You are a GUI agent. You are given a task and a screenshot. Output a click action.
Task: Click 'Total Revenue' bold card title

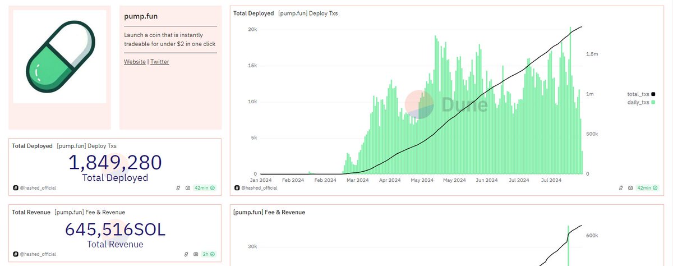coord(31,212)
